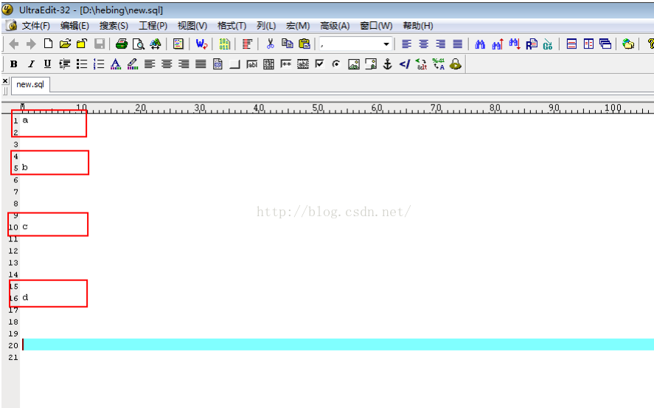Click the grayed-out back arrow button
The height and width of the screenshot is (408, 654).
[x=14, y=44]
